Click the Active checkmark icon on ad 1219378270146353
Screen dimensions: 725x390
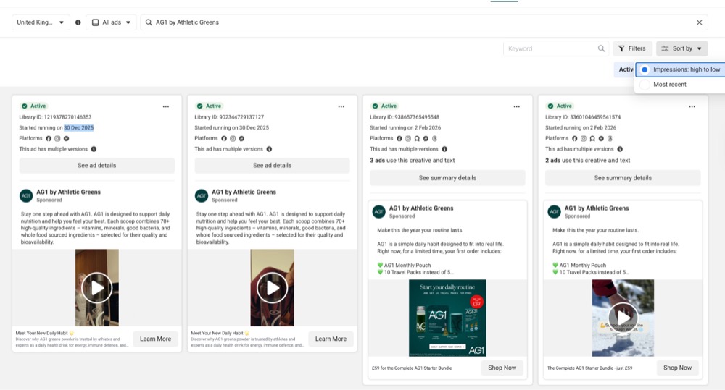25,106
